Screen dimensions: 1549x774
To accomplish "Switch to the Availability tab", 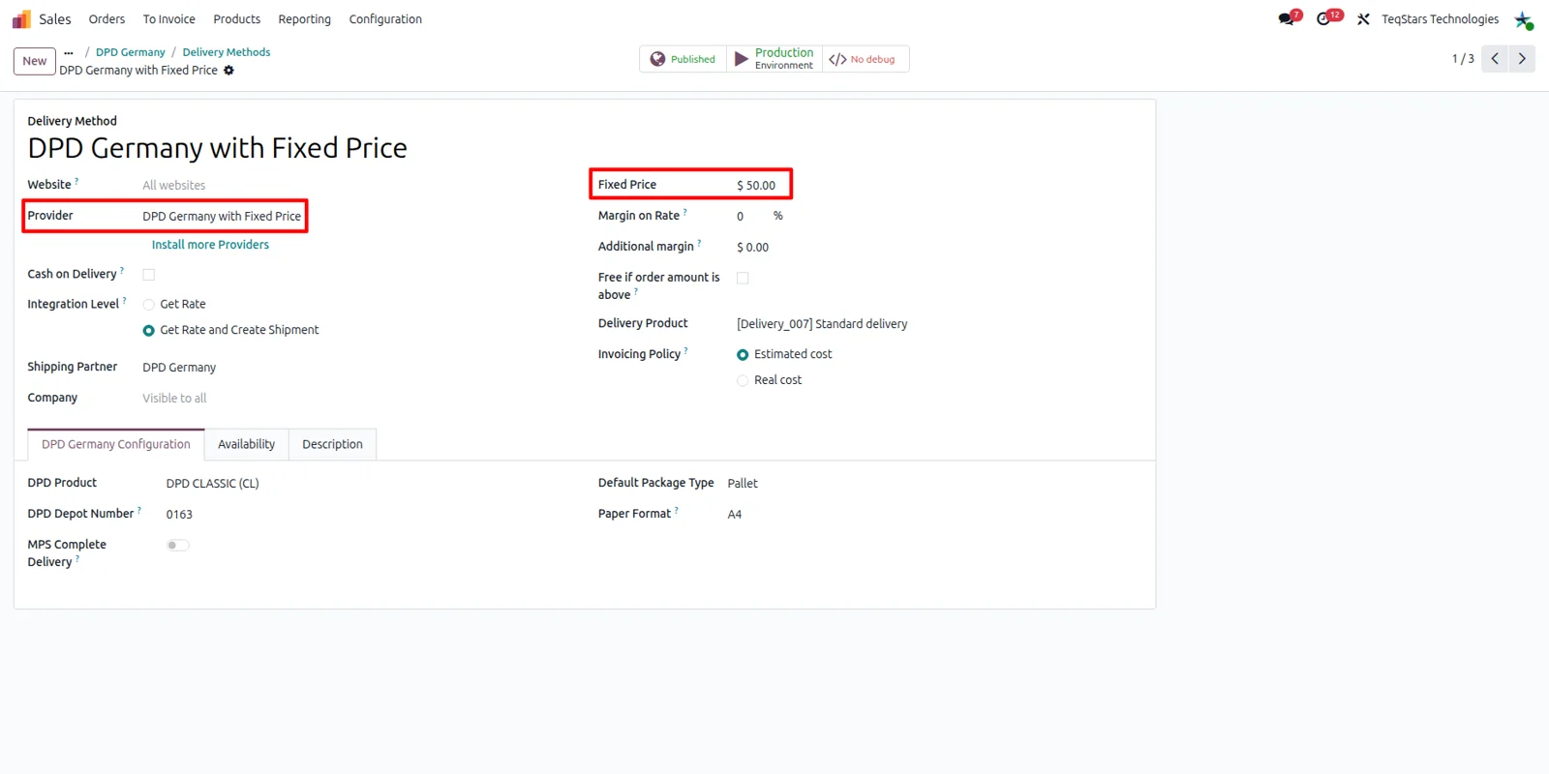I will click(x=246, y=445).
